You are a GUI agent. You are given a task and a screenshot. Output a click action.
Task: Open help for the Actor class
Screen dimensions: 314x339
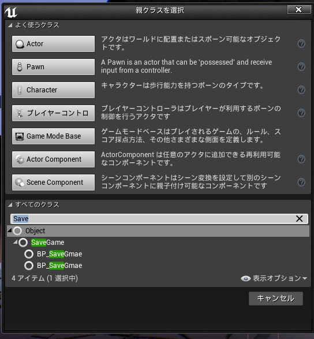point(301,44)
